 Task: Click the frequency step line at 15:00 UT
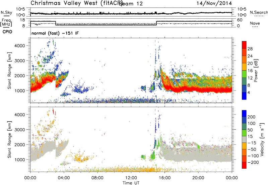[x=156, y=23]
